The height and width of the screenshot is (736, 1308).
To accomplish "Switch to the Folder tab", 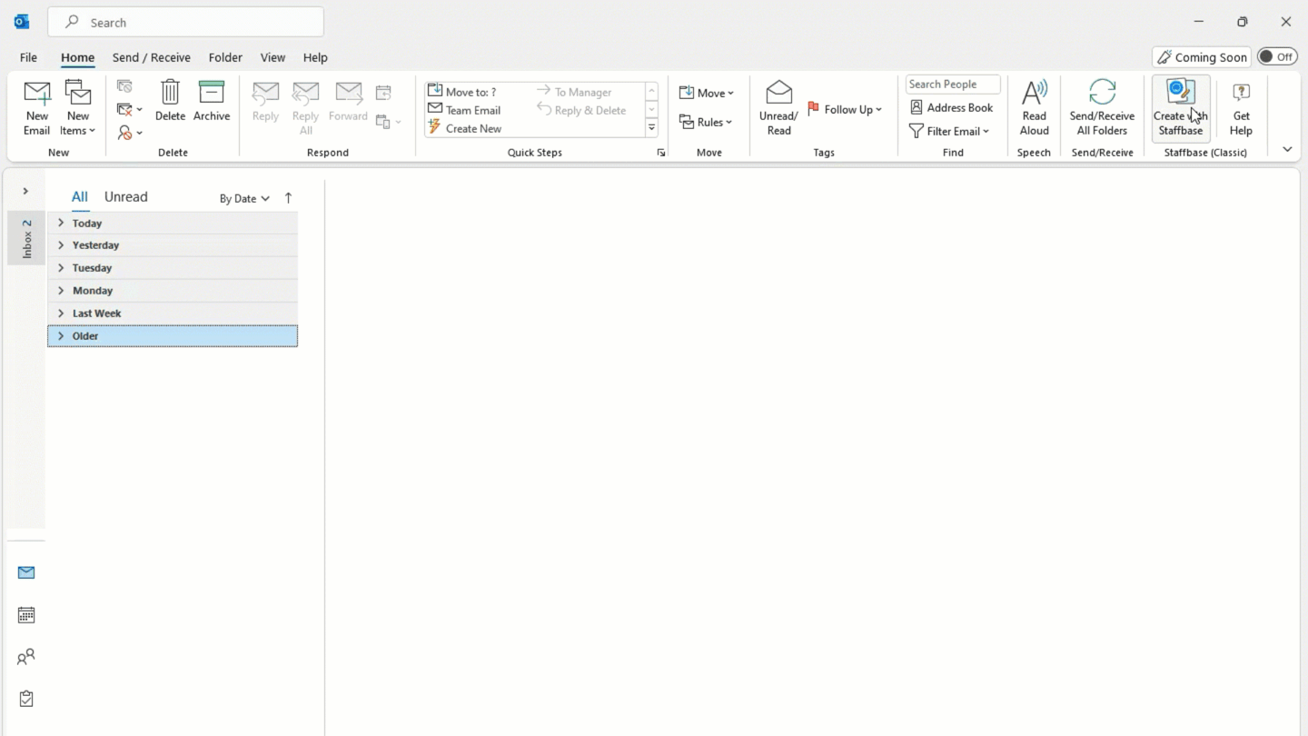I will (225, 57).
